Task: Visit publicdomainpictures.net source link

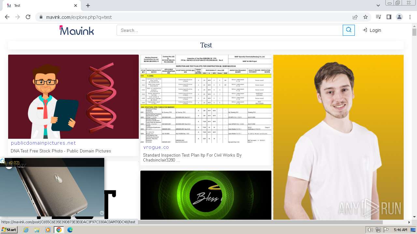Action: 43,143
